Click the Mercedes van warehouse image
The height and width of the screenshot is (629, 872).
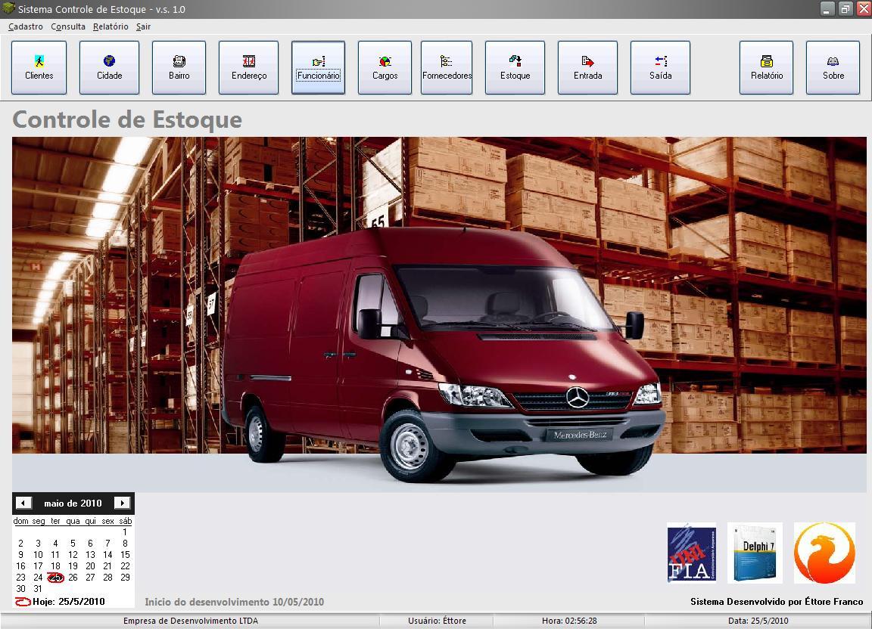tap(439, 314)
